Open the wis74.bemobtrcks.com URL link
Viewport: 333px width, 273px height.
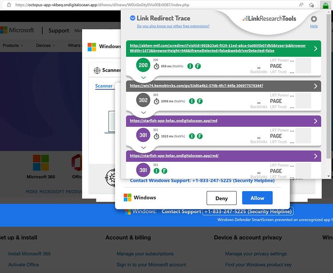[196, 86]
